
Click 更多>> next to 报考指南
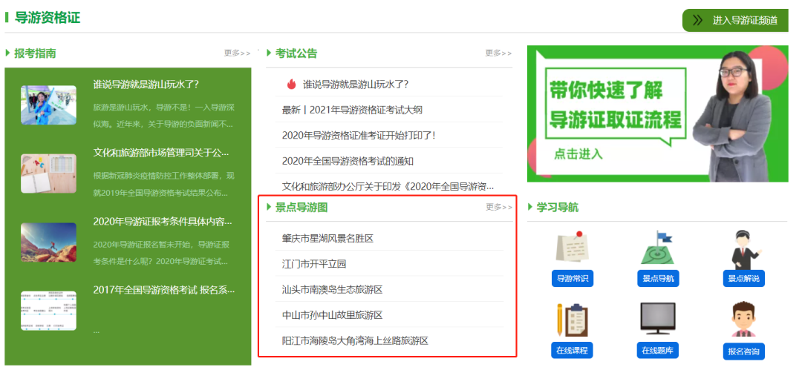point(238,53)
